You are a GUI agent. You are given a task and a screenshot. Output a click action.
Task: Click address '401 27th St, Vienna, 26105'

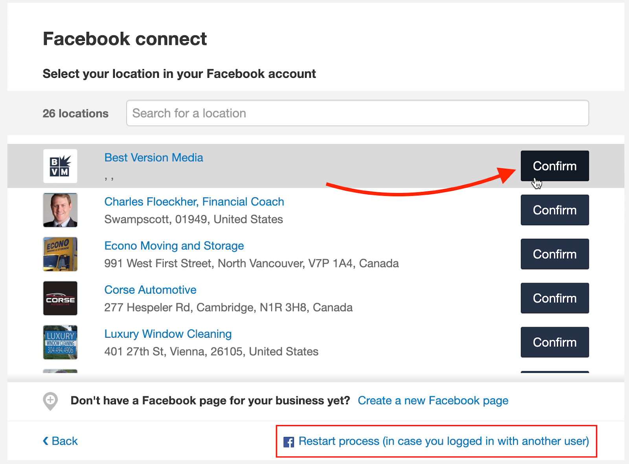pos(175,352)
